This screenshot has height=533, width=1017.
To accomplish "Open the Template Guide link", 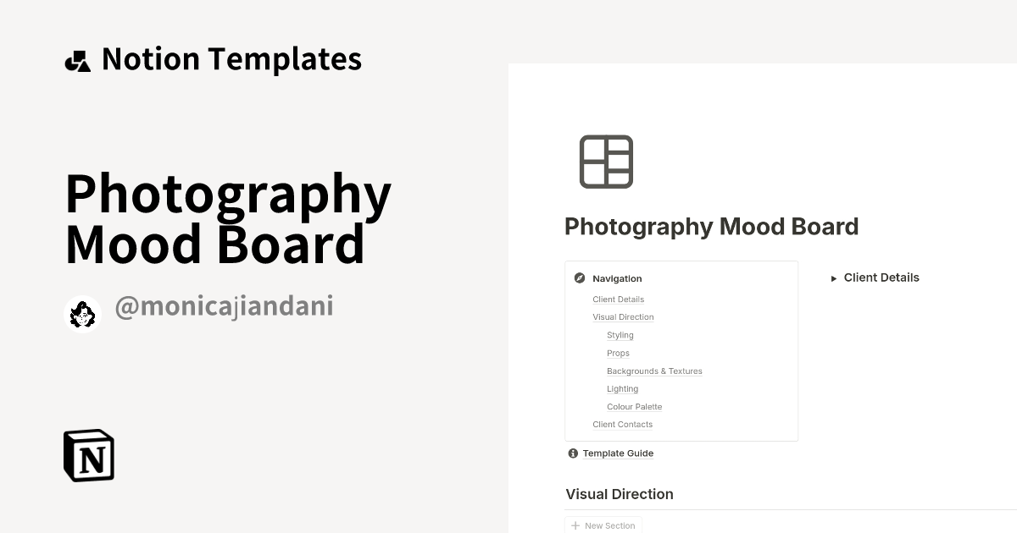I will (x=618, y=453).
